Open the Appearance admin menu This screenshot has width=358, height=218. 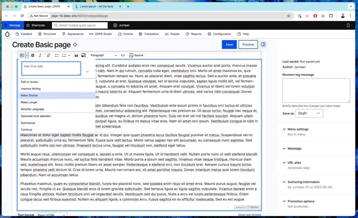click(73, 34)
